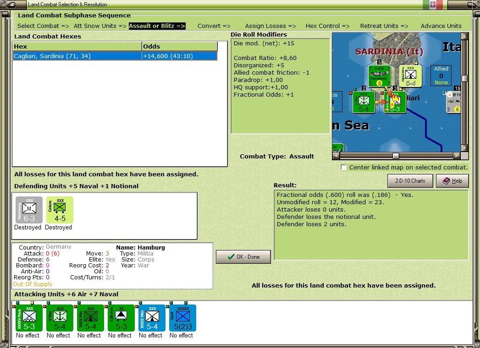Select the Gort 5(2)3 army counter
This screenshot has height=348, width=480.
[182, 318]
